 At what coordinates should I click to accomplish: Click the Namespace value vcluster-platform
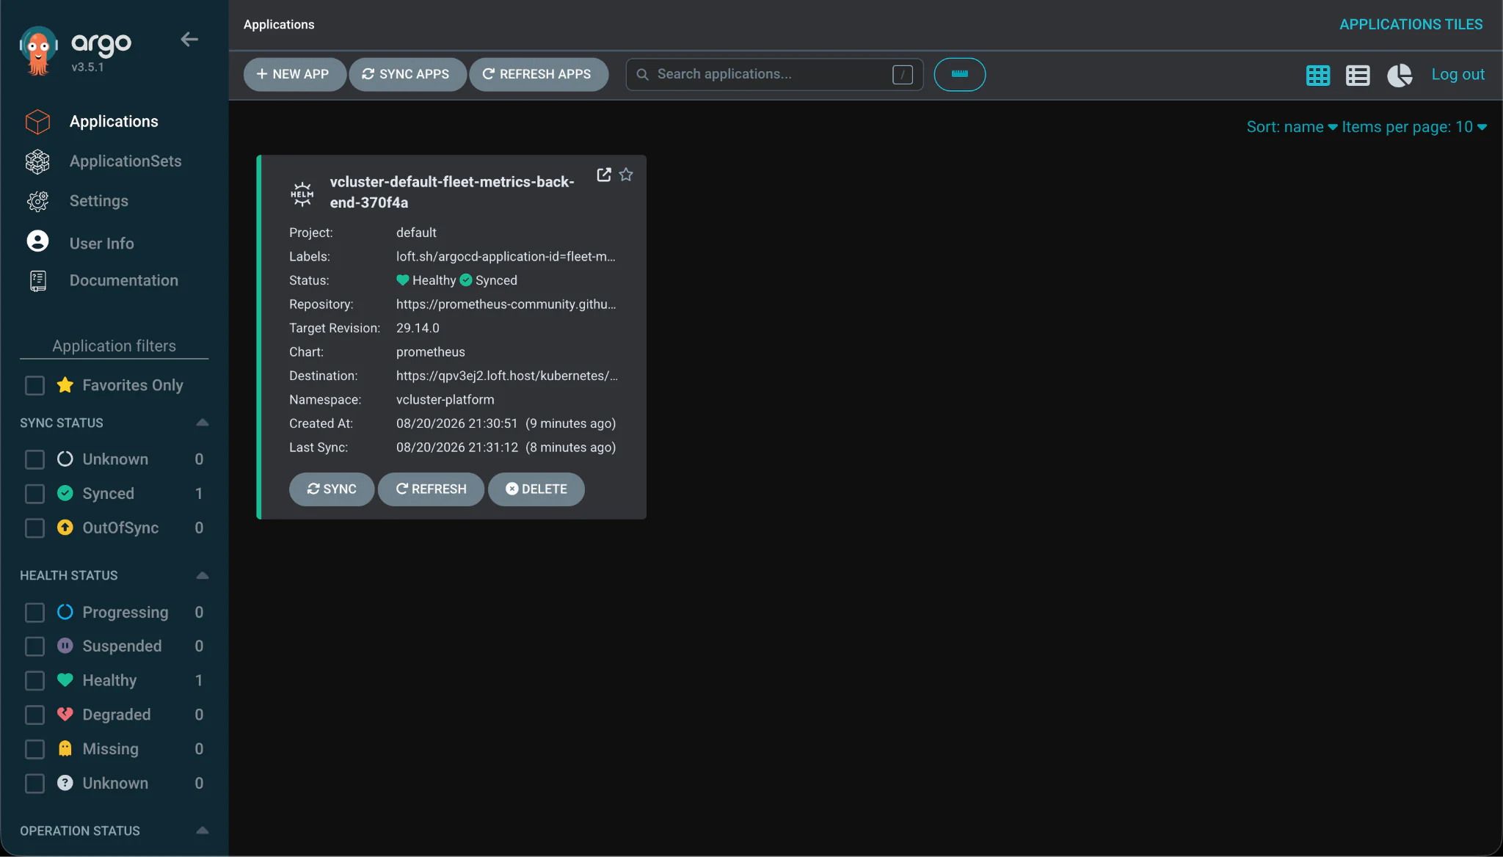coord(445,400)
